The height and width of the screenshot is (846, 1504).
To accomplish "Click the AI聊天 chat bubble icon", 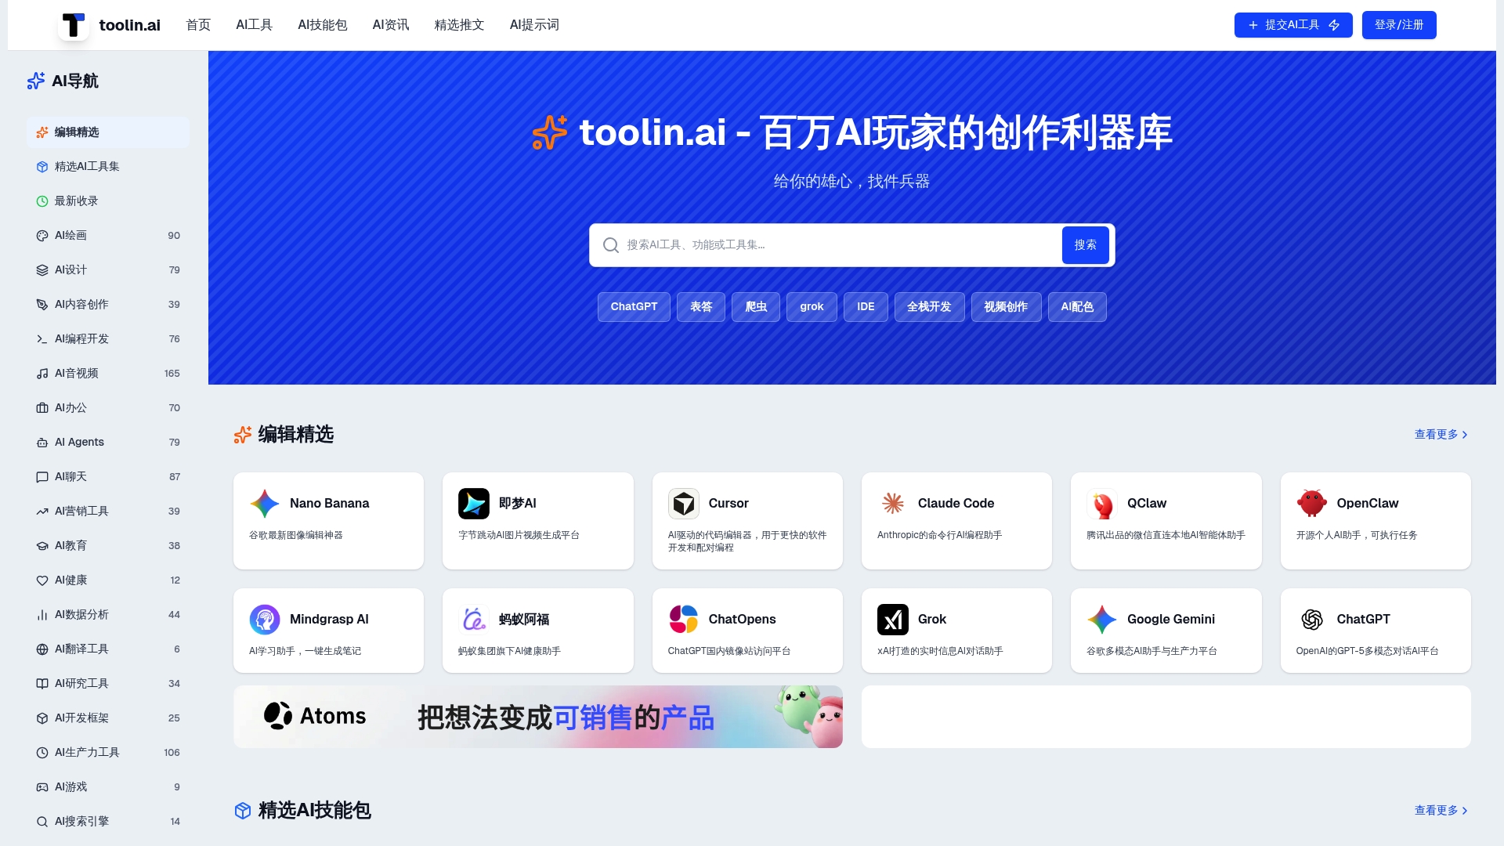I will coord(42,476).
